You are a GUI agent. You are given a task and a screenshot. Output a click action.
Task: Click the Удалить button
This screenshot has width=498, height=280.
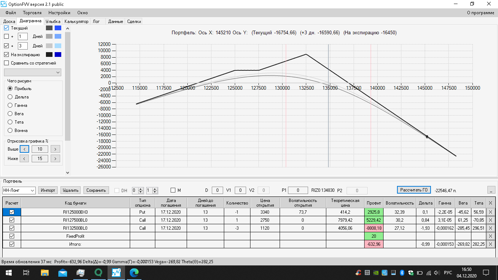pyautogui.click(x=71, y=190)
